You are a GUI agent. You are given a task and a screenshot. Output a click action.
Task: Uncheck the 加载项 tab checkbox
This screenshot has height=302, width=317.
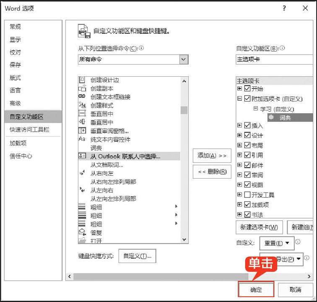pyautogui.click(x=247, y=205)
